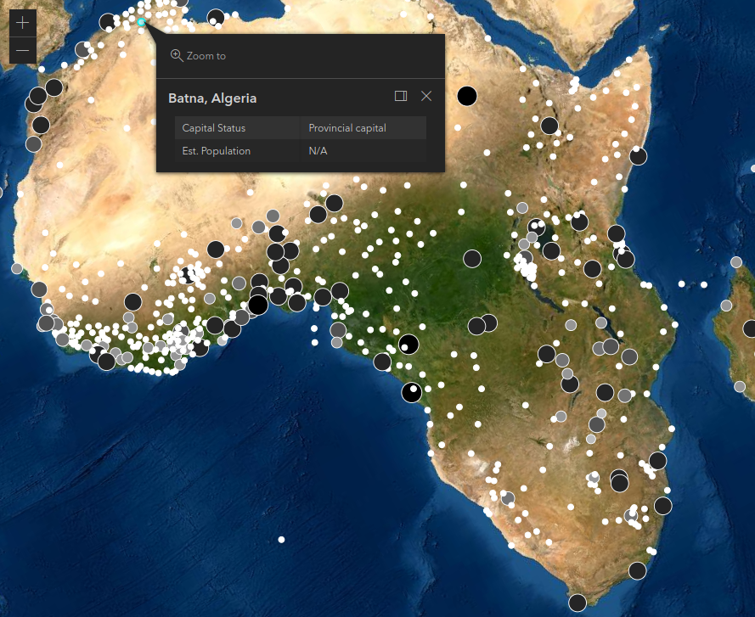Select the Provincial capital value cell

347,128
